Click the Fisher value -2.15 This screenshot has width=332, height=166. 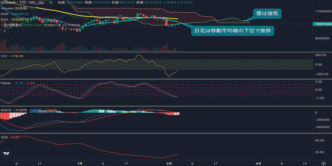[18, 83]
